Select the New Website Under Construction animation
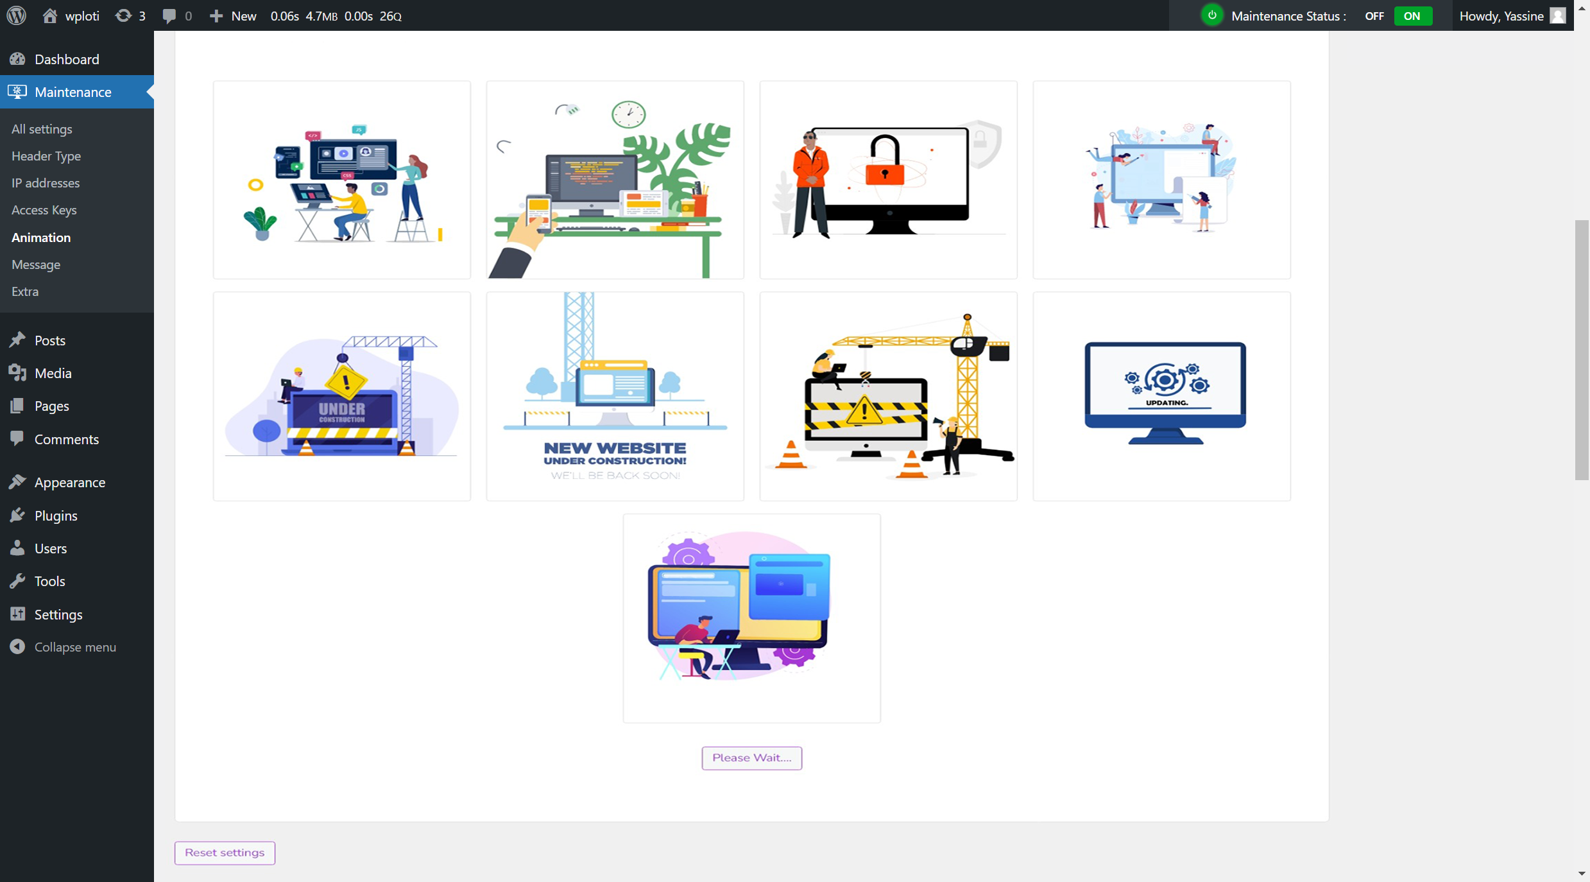 tap(615, 396)
